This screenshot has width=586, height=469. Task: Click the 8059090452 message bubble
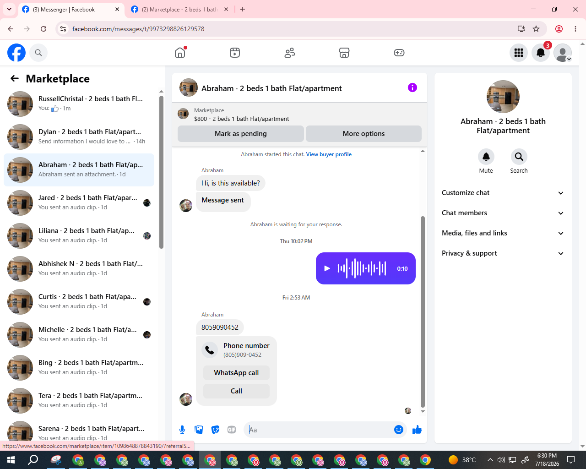click(x=220, y=327)
